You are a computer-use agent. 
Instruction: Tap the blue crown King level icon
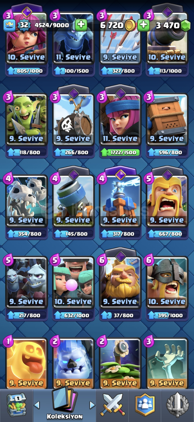9,25
